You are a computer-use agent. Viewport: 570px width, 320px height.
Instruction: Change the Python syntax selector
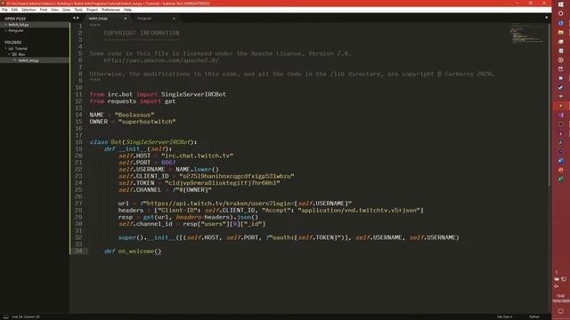(x=534, y=316)
